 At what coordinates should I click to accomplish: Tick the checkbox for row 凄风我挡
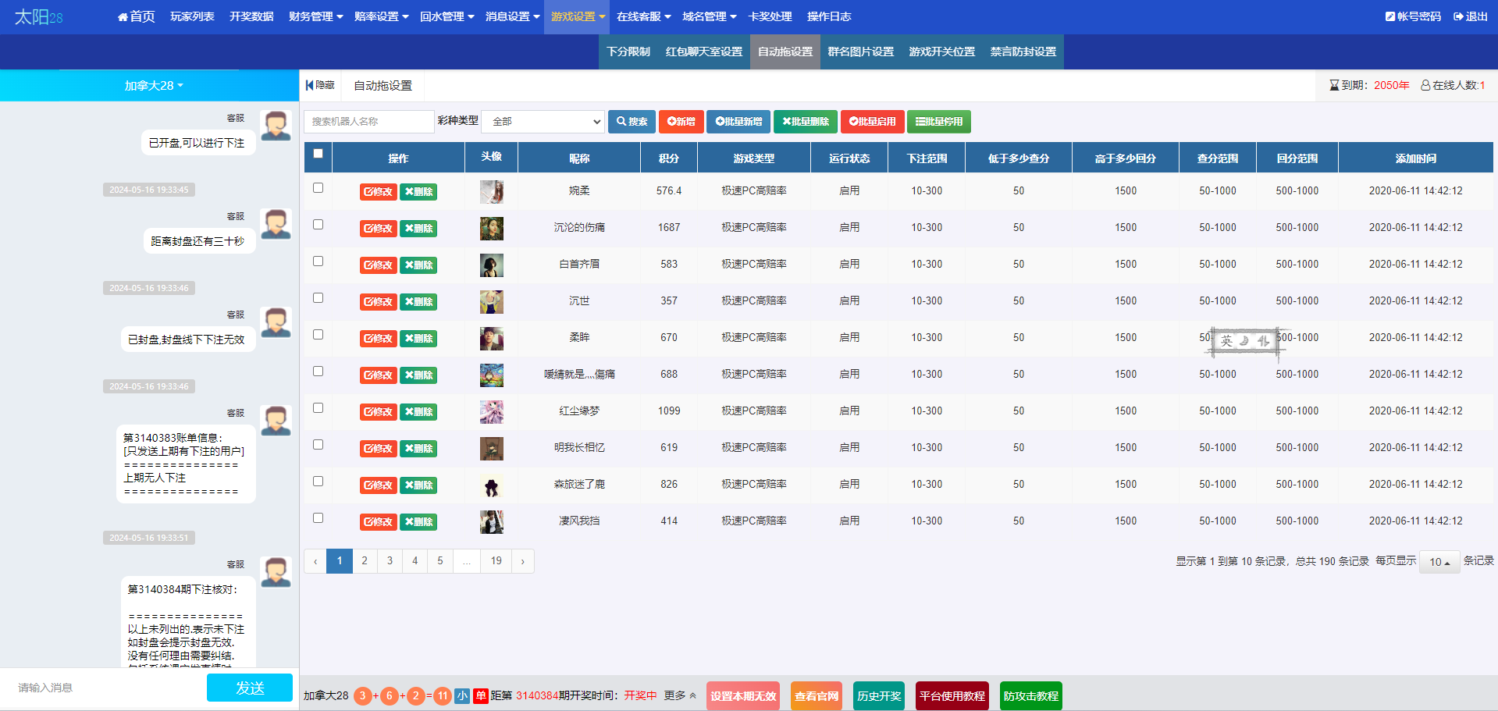click(x=318, y=518)
